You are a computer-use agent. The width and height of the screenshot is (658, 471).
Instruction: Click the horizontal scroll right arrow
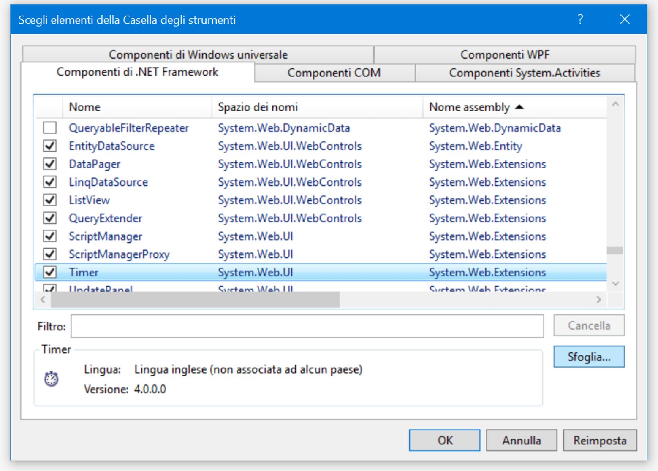pos(599,300)
